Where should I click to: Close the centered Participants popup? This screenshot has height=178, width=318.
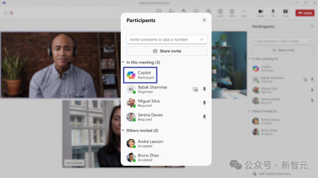point(204,20)
